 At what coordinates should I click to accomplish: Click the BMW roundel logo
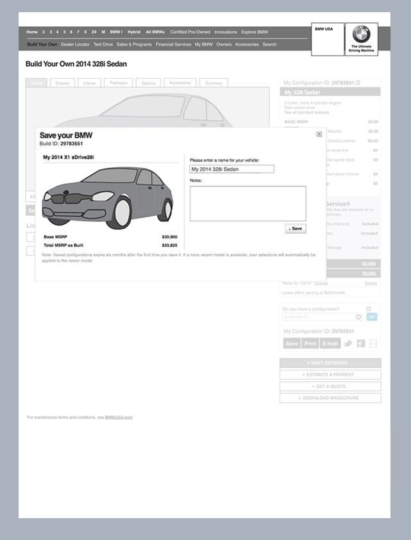361,35
